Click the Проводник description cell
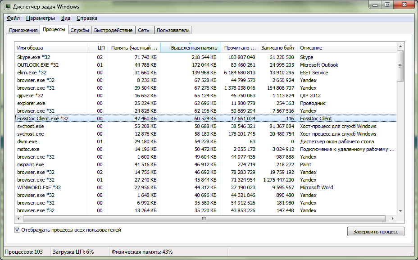 click(313, 103)
